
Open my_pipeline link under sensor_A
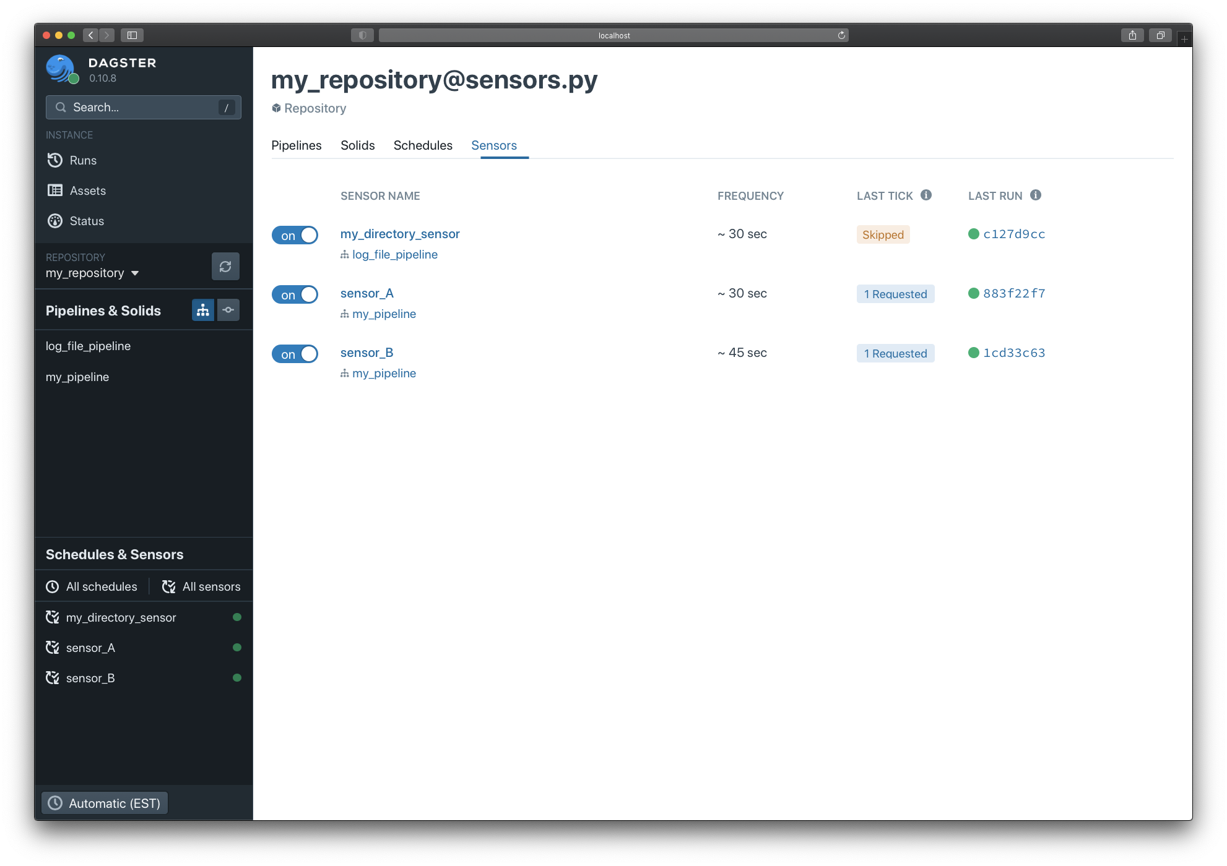[x=384, y=314]
